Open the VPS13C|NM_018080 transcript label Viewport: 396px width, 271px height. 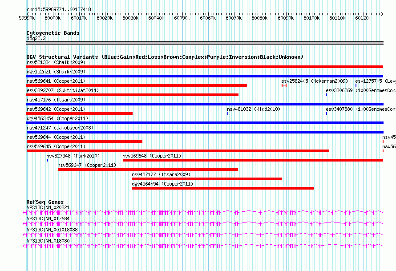pyautogui.click(x=48, y=241)
